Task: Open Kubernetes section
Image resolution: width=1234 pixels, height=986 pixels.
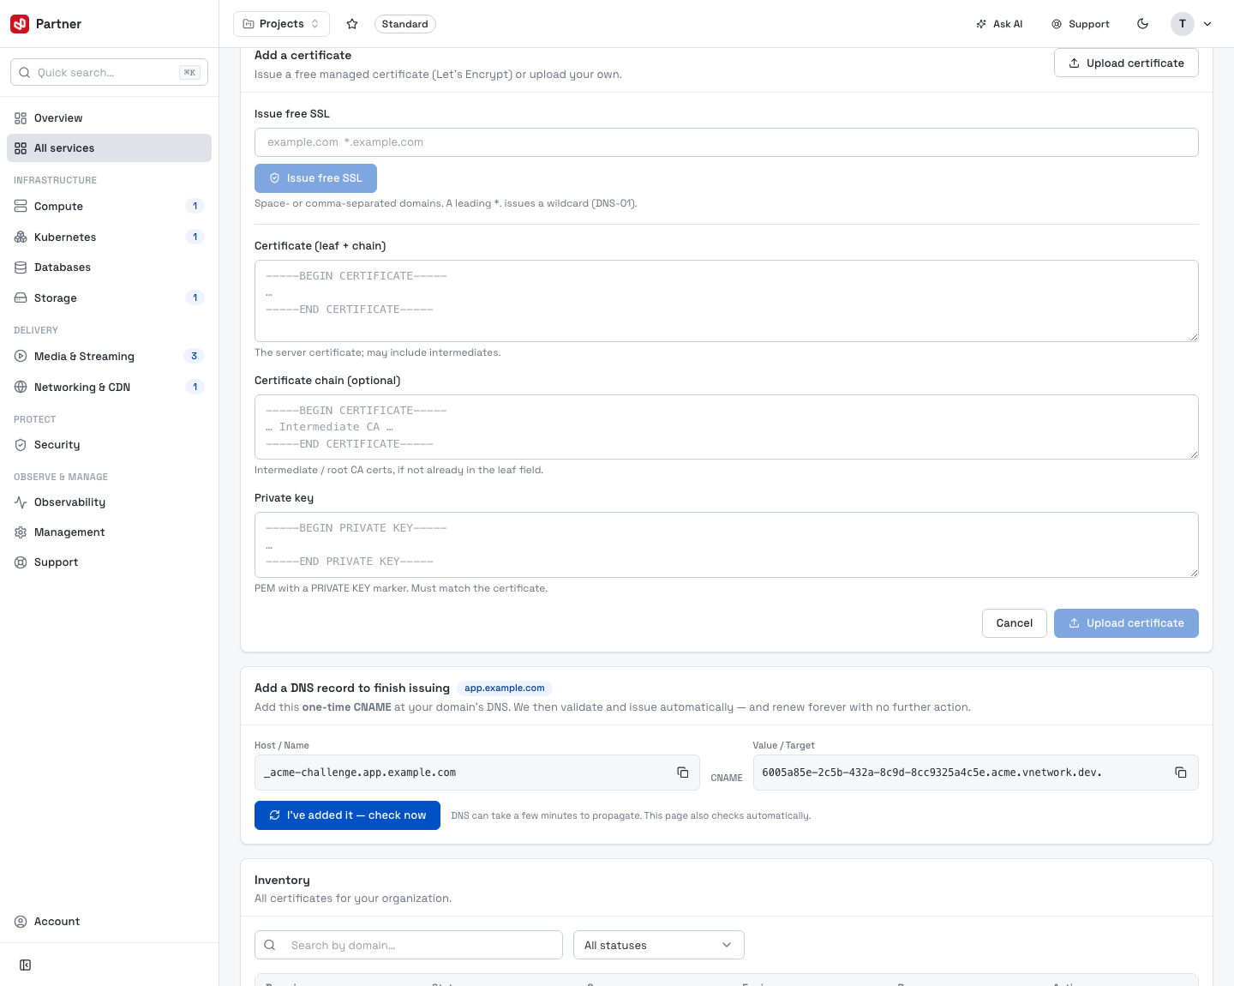Action: tap(109, 237)
